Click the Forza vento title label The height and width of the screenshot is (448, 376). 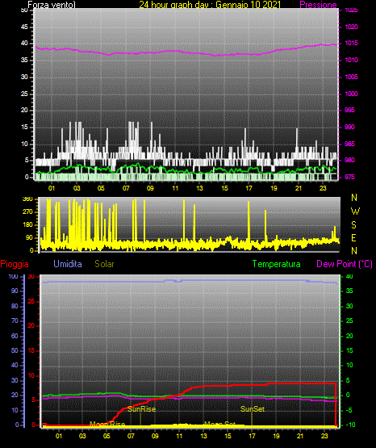[x=52, y=5]
